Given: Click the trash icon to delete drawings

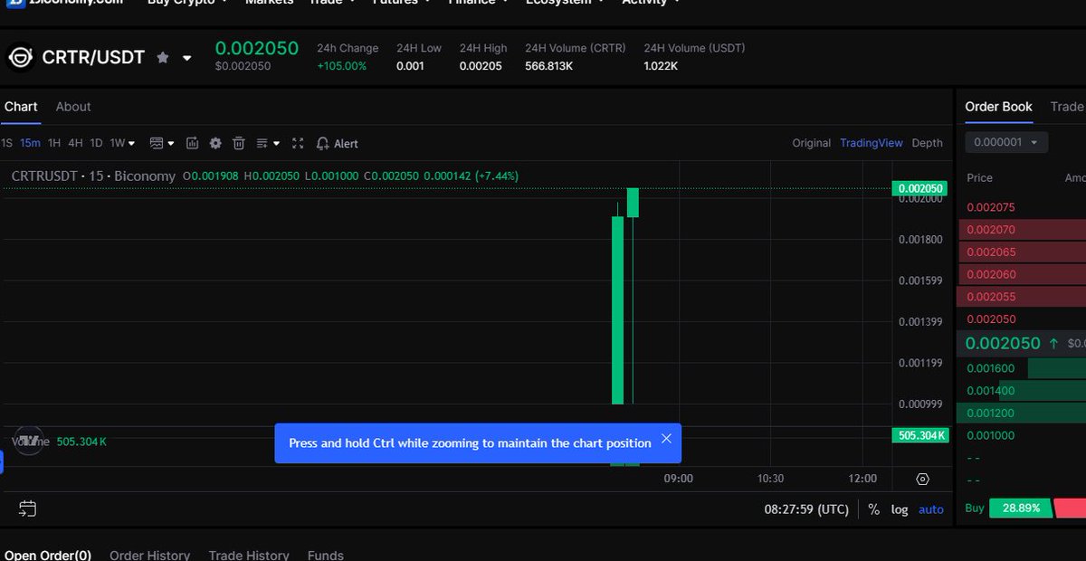Looking at the screenshot, I should [x=239, y=143].
